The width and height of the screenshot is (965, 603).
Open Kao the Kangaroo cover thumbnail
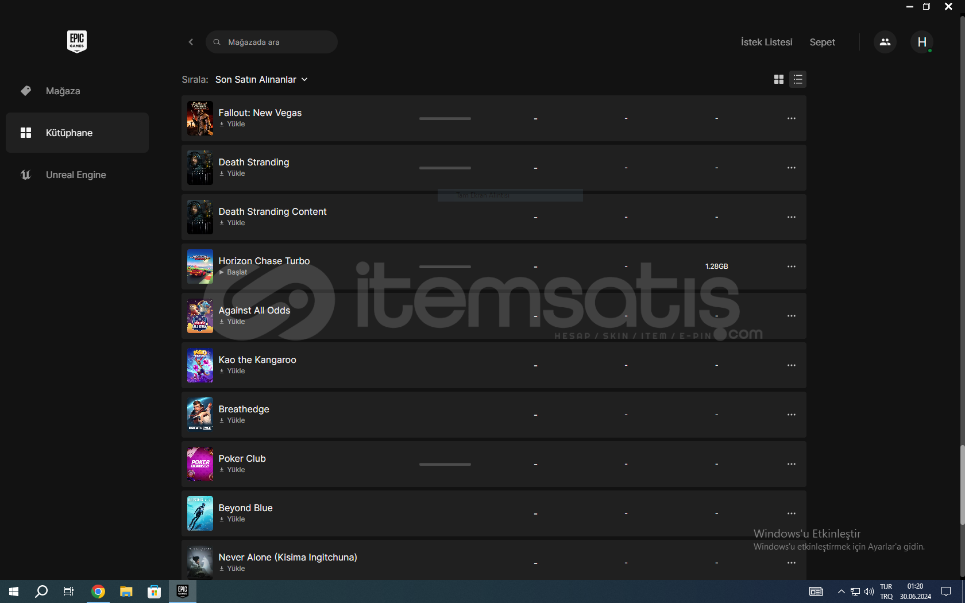pyautogui.click(x=200, y=365)
